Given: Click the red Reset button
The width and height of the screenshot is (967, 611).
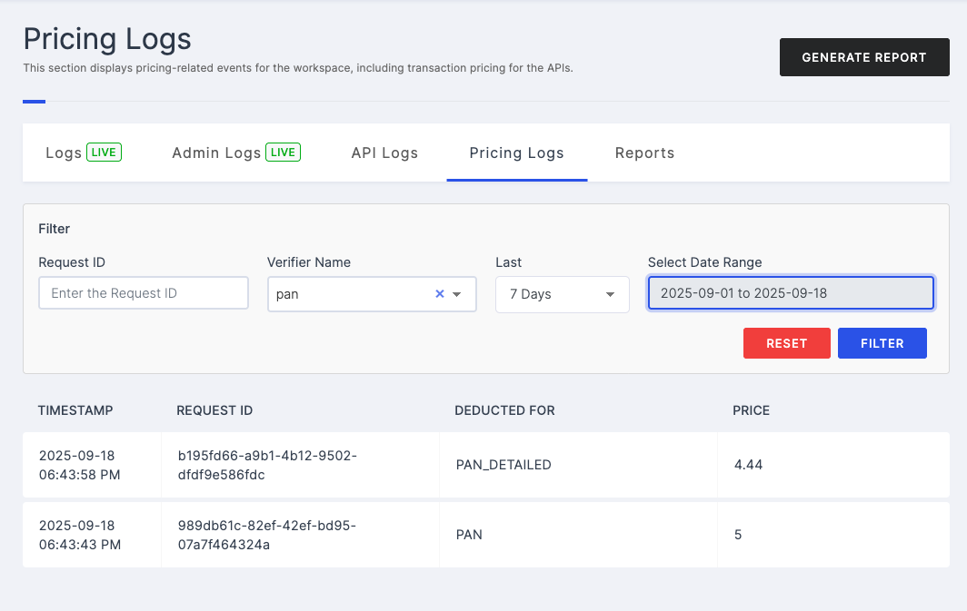Looking at the screenshot, I should (786, 343).
